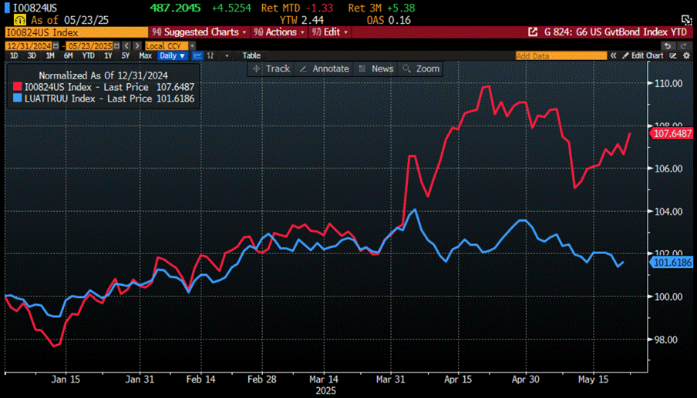Click the Local CCY currency field
The height and width of the screenshot is (398, 697).
coord(167,45)
